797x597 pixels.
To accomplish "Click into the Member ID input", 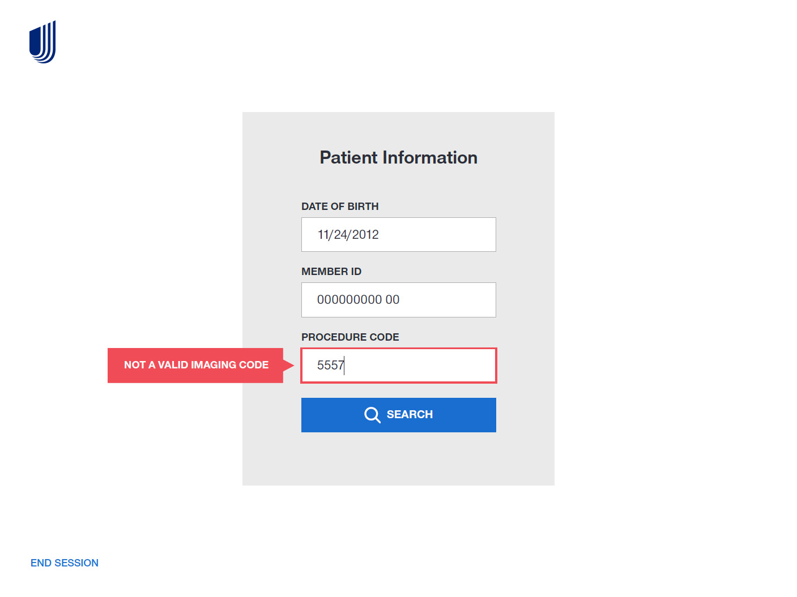I will (398, 300).
